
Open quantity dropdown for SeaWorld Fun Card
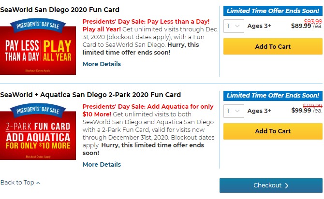tap(234, 26)
